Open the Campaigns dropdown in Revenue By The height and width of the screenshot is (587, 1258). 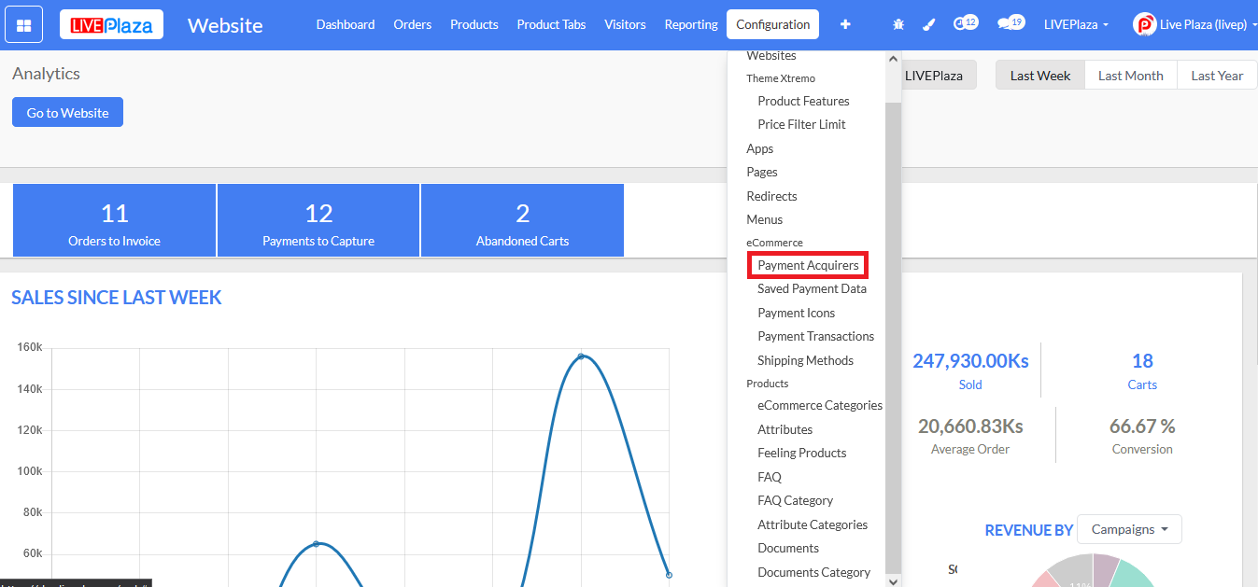pos(1129,529)
